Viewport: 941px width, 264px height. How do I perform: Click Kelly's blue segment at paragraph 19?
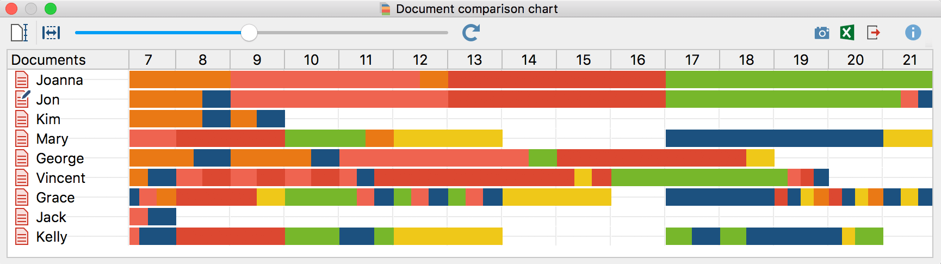[x=794, y=236]
